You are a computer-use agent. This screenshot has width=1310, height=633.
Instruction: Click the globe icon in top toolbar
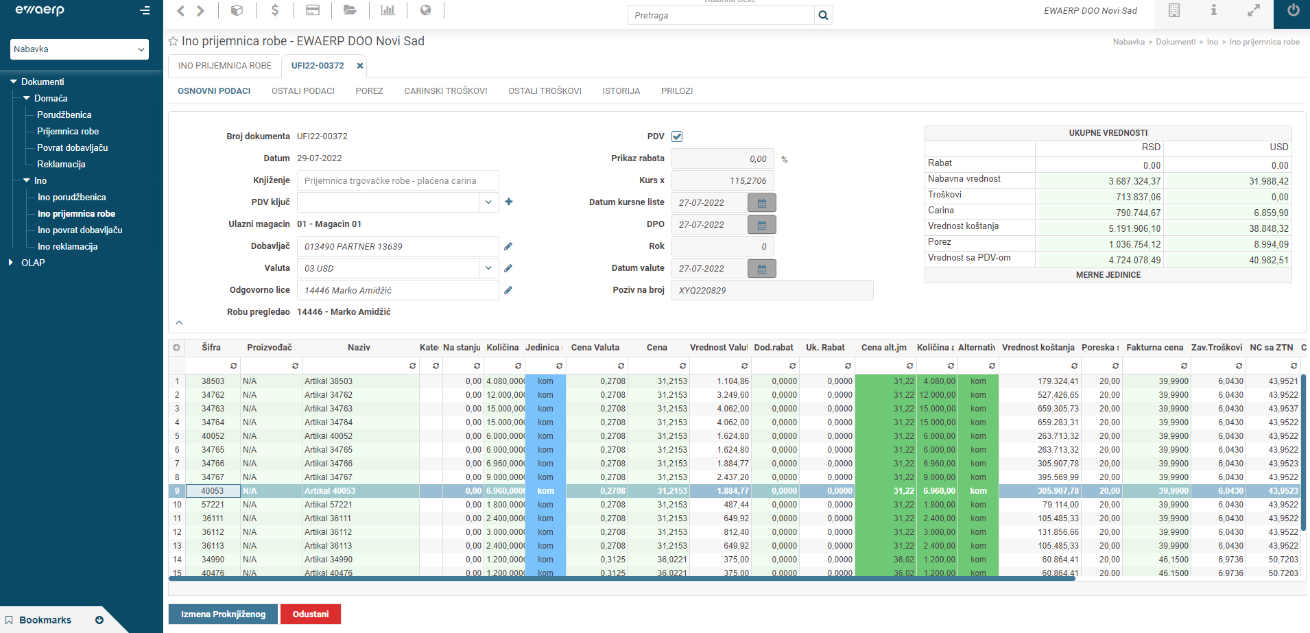(426, 10)
